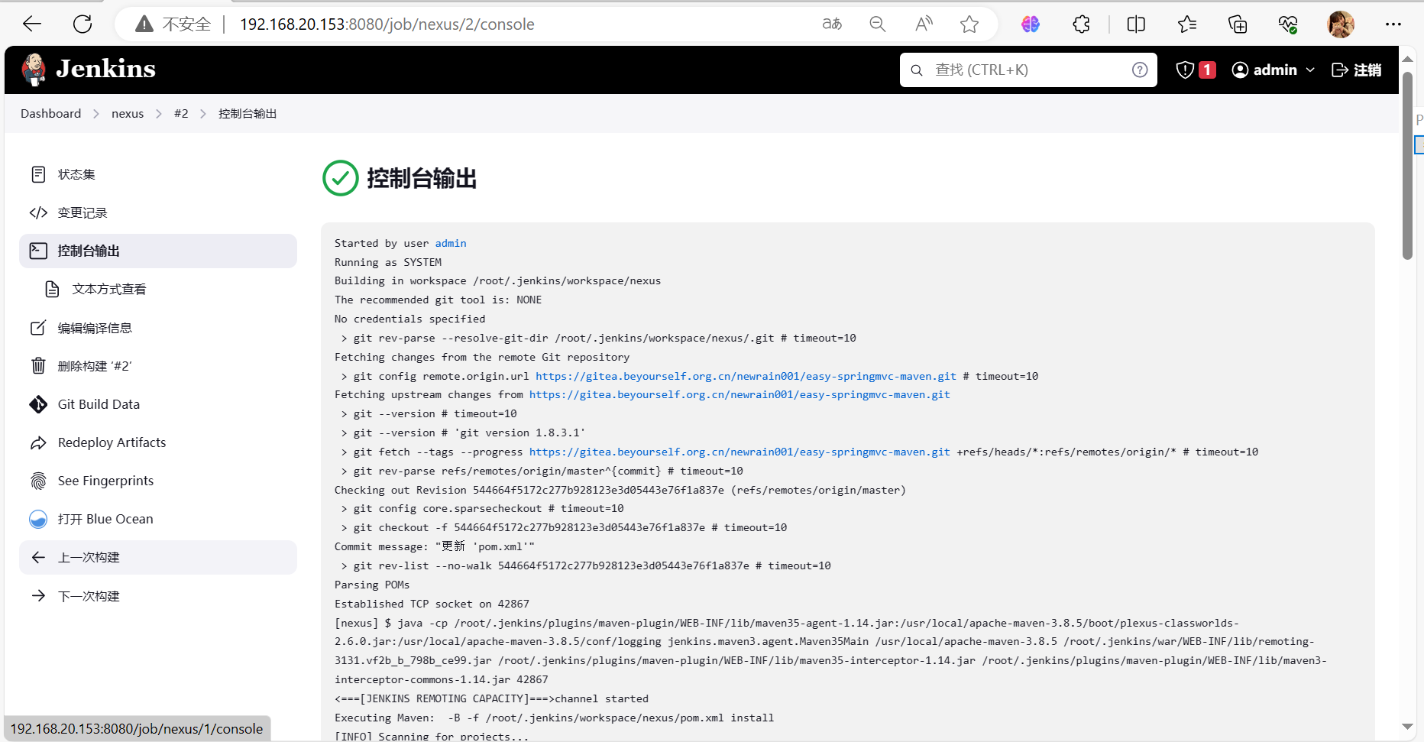Reload the page with the refresh icon
This screenshot has height=742, width=1424.
click(83, 24)
